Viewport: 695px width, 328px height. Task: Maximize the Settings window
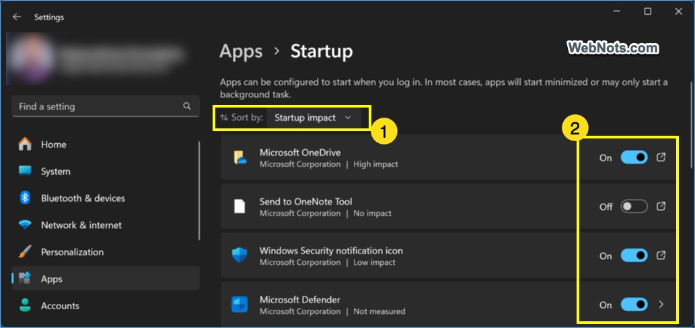coord(648,12)
